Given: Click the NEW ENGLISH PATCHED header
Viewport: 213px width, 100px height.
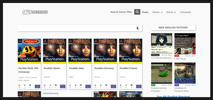Looking at the screenshot, I should pos(173,28).
